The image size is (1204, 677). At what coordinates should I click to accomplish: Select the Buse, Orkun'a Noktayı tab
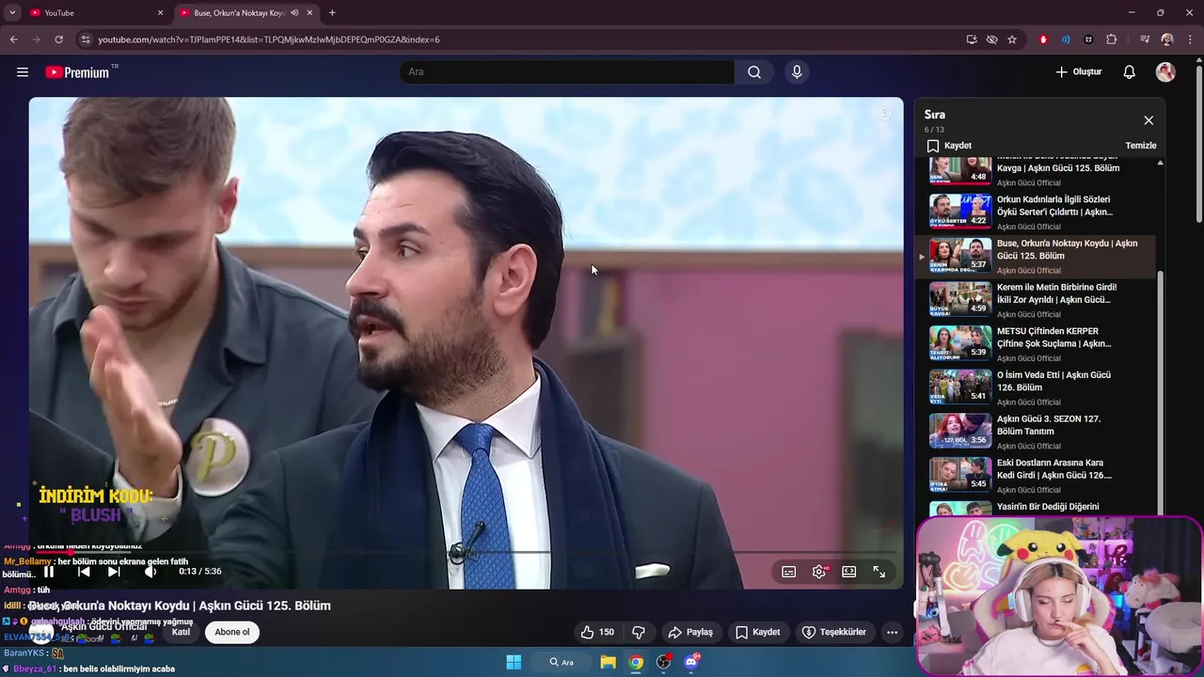pyautogui.click(x=240, y=13)
